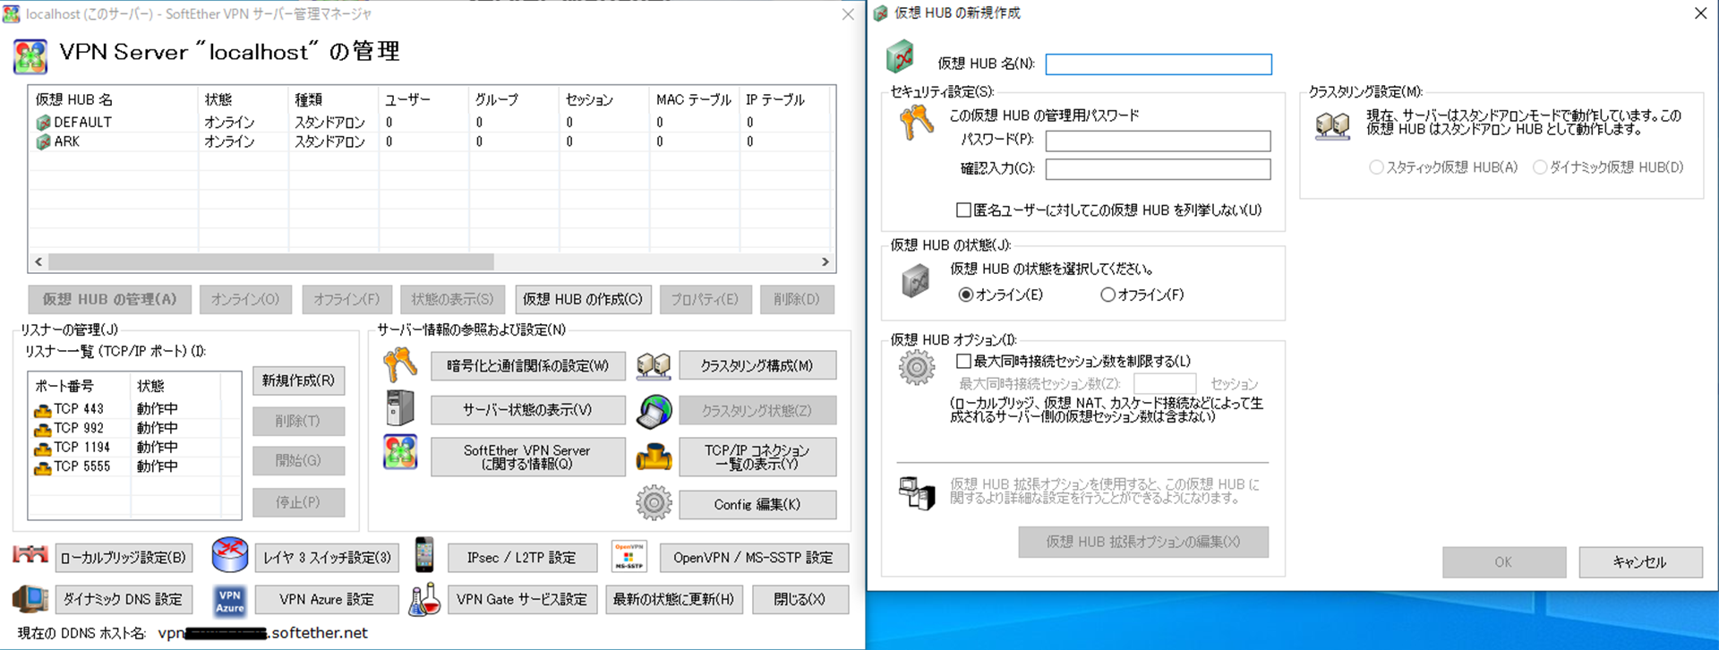This screenshot has height=650, width=1719.
Task: Enable the max concurrent sessions limit checkbox
Action: (x=963, y=362)
